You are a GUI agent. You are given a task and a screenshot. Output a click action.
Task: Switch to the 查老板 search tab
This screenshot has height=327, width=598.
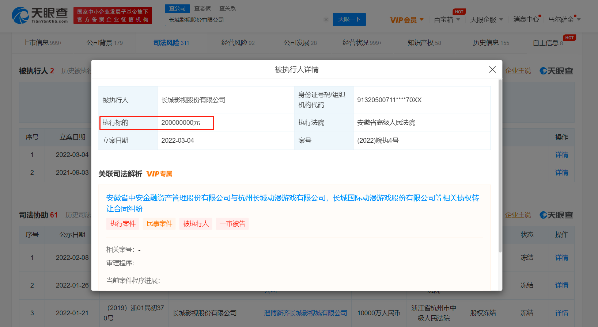(x=203, y=8)
